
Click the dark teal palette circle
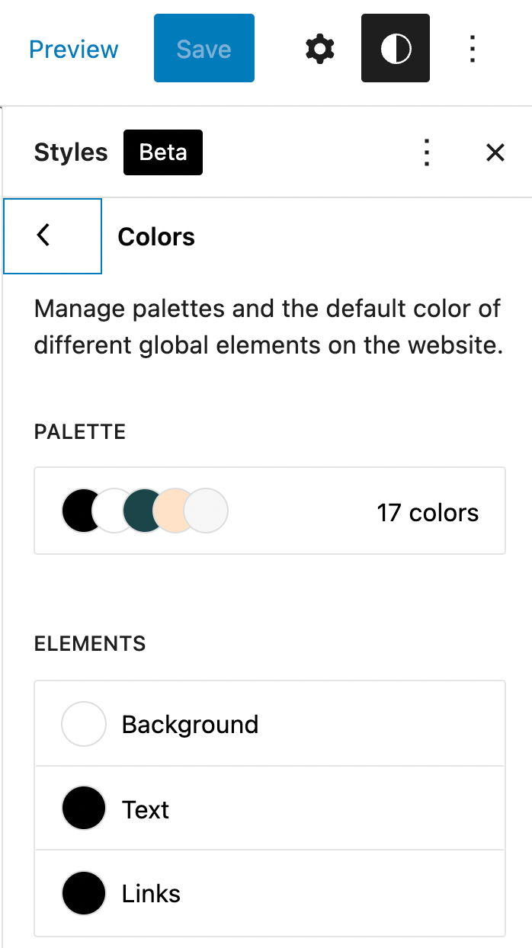point(141,511)
